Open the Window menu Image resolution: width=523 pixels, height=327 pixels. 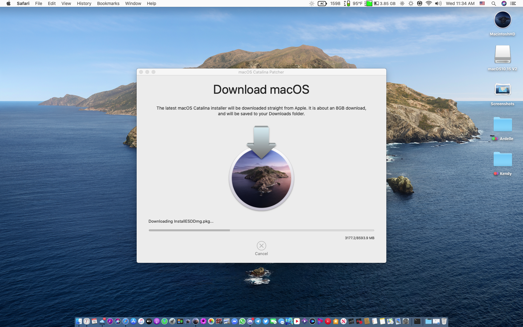coord(133,3)
